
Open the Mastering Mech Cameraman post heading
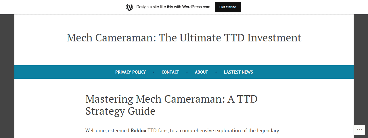click(171, 105)
